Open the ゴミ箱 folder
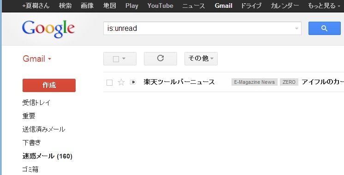The width and height of the screenshot is (344, 175). [x=30, y=169]
